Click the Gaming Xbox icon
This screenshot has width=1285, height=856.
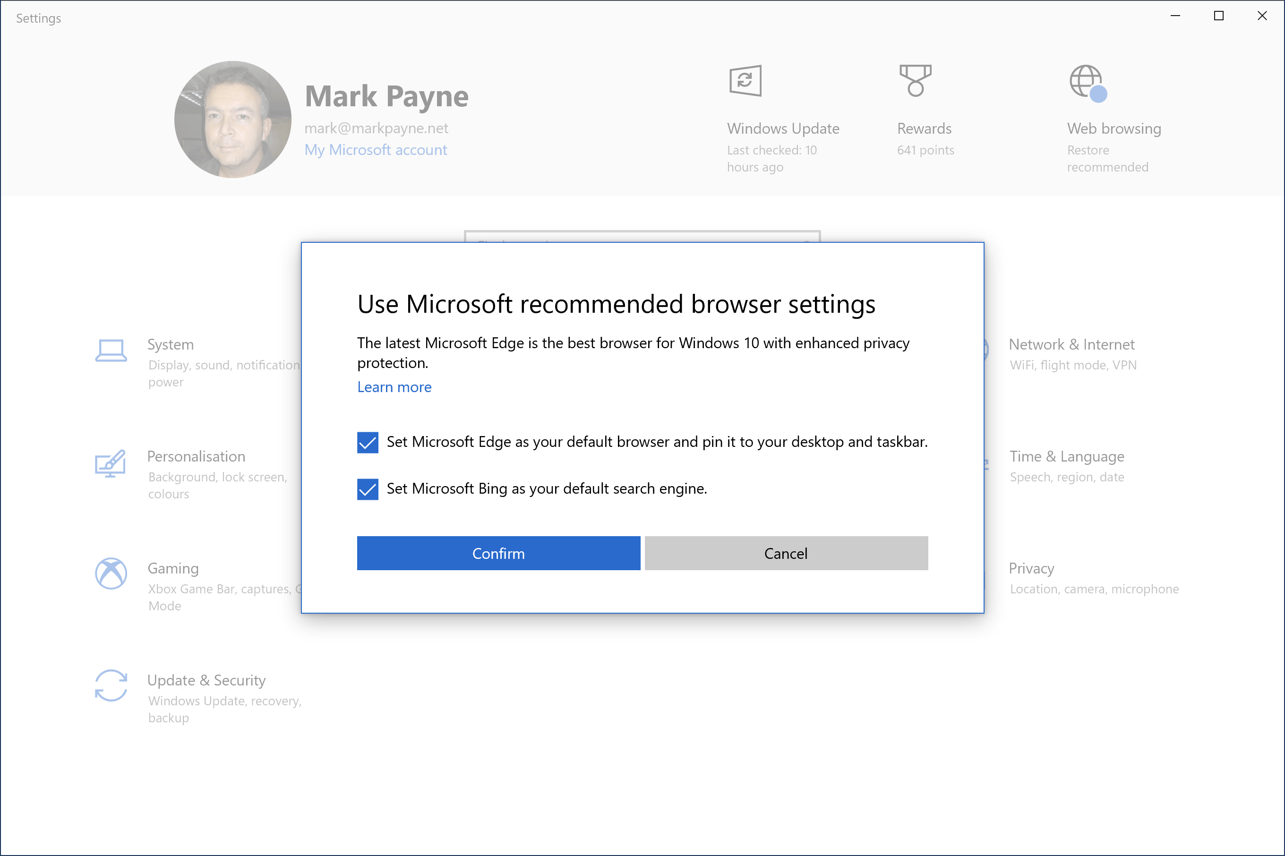pos(111,574)
